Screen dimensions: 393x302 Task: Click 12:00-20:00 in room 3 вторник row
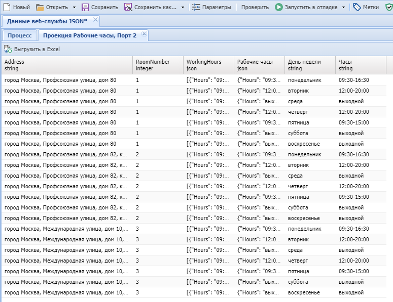point(353,239)
